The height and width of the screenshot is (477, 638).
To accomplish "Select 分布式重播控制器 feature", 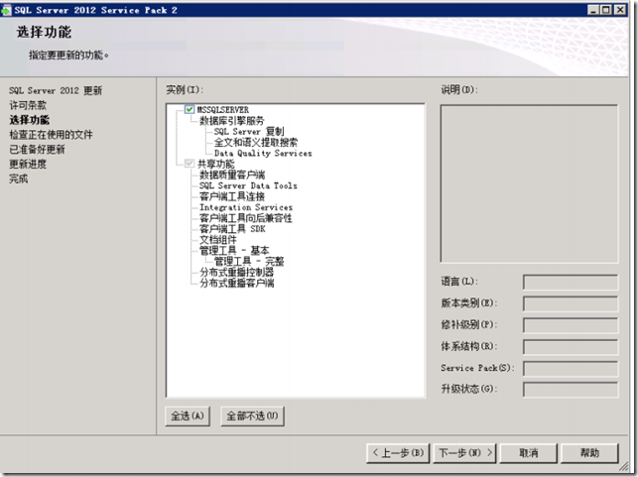I will pyautogui.click(x=236, y=272).
